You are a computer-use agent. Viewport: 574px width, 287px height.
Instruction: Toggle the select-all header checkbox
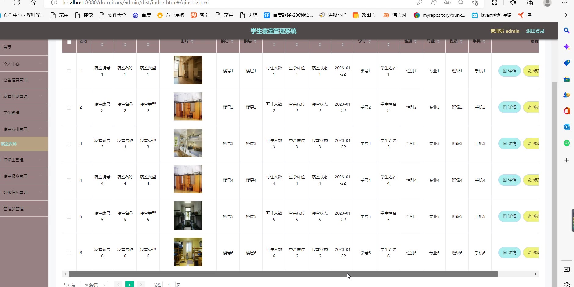point(69,42)
